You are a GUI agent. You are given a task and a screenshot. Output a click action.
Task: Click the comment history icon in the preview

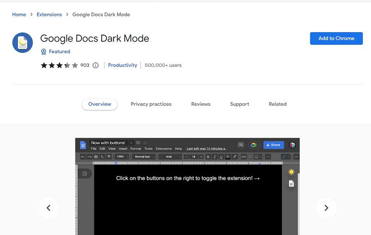(241, 145)
